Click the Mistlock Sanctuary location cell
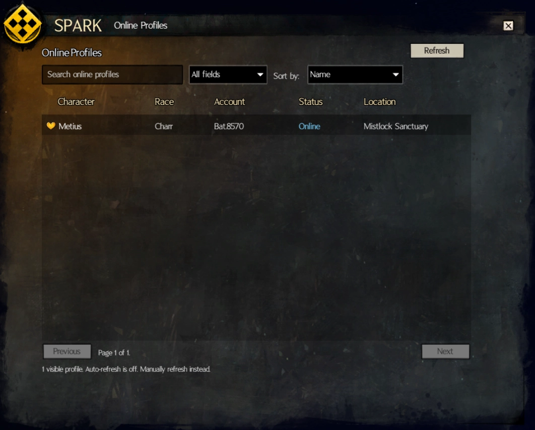 (x=396, y=127)
